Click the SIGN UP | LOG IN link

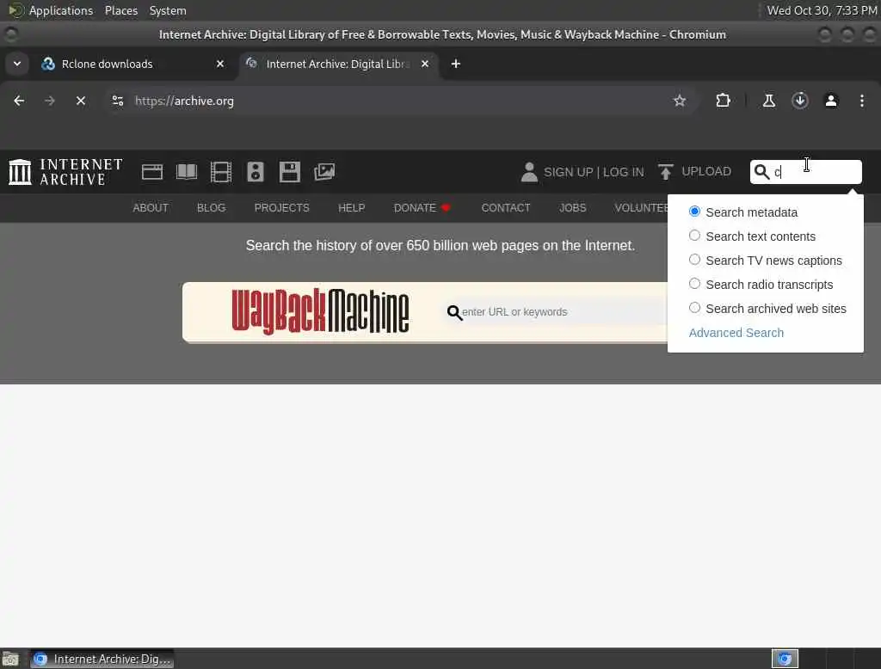coord(594,173)
